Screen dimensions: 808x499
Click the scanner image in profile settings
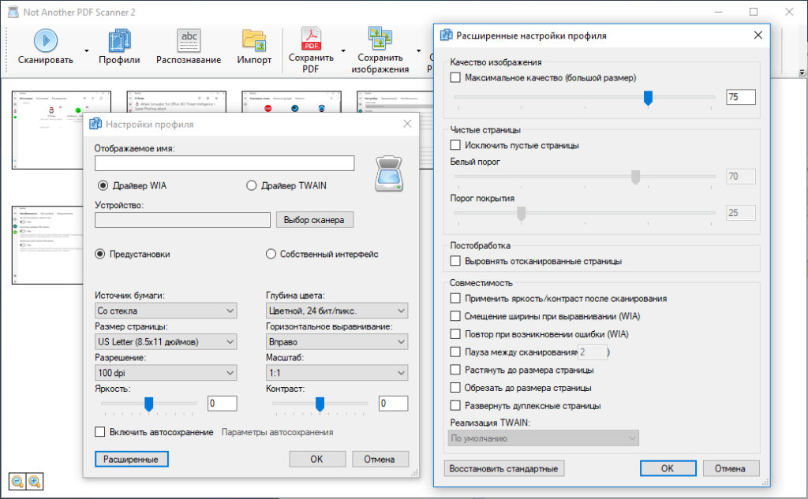389,174
